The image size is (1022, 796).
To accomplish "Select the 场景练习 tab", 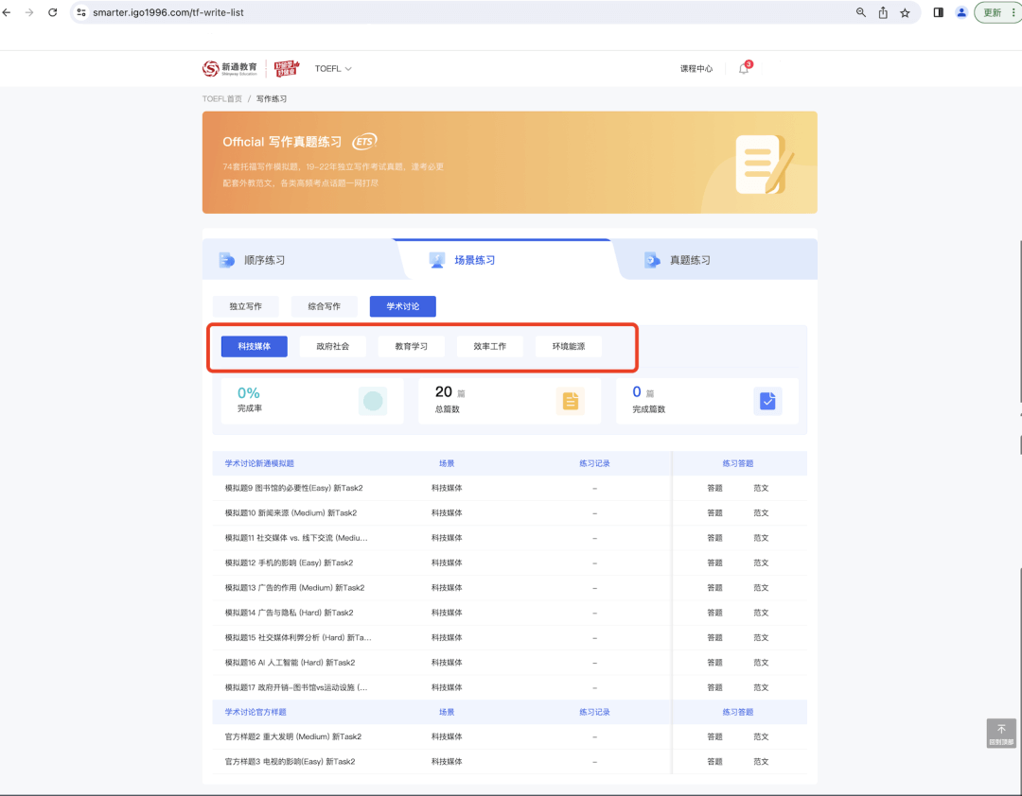I will 474,260.
